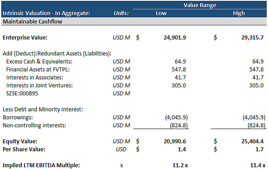Select Low Financial Assets at FVTPL 547.8
The image size is (268, 169).
point(179,69)
